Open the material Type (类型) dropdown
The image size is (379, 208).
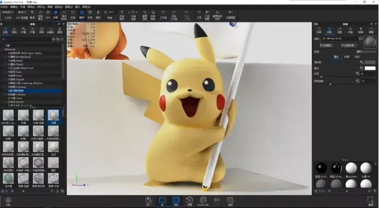tap(366, 51)
